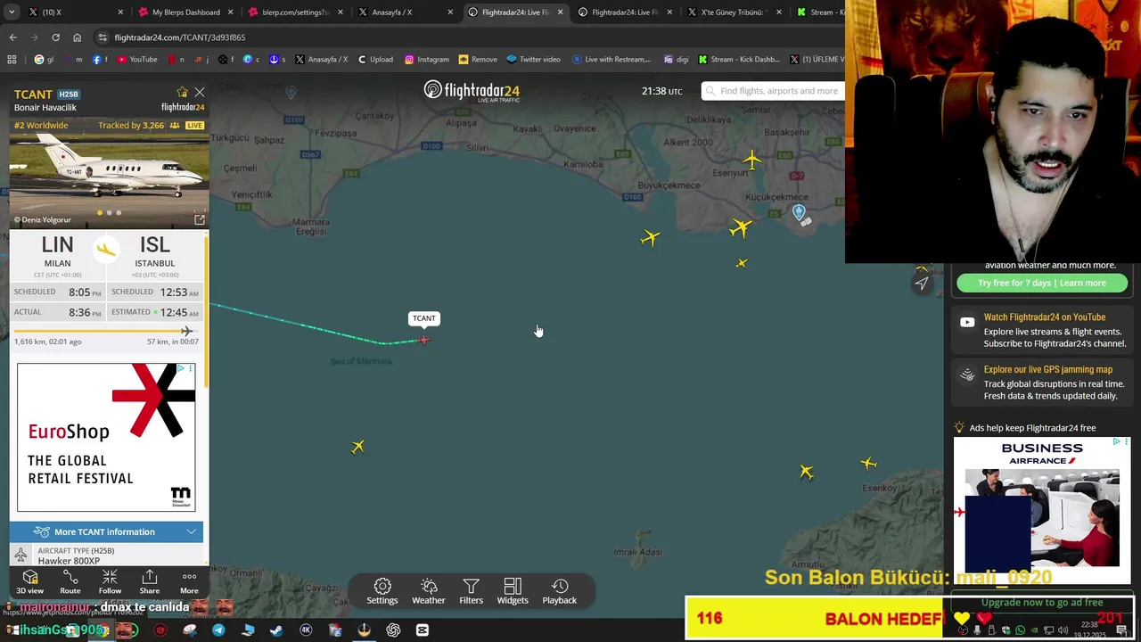1141x642 pixels.
Task: Open the Remove bookmark
Action: [478, 60]
